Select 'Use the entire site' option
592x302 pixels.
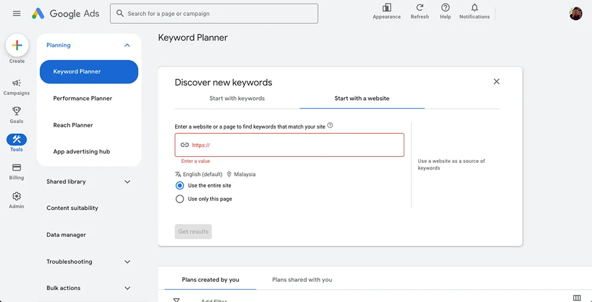pyautogui.click(x=180, y=185)
